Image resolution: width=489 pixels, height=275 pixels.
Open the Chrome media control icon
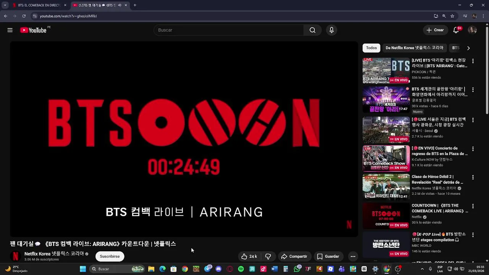(465, 16)
